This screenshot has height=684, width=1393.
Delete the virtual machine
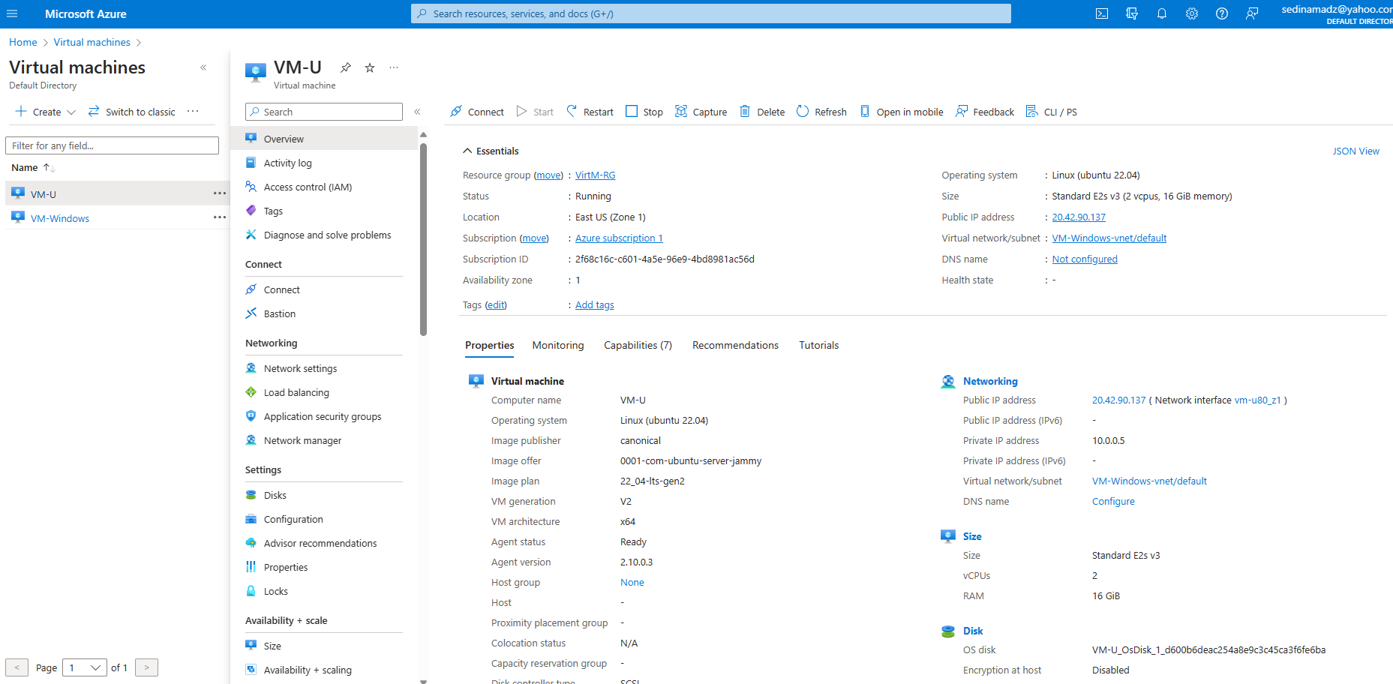click(x=761, y=111)
